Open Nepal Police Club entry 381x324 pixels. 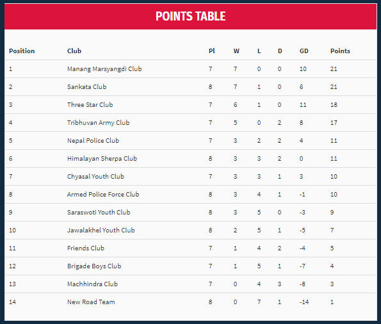coord(93,140)
